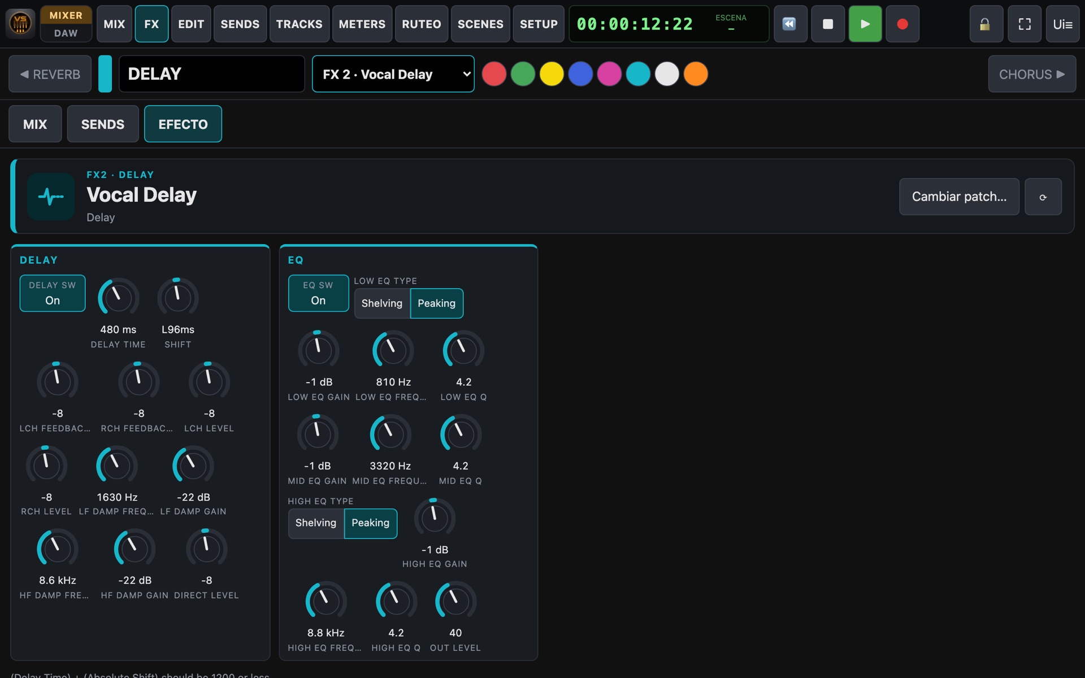Stop playback with the stop icon

pyautogui.click(x=827, y=24)
